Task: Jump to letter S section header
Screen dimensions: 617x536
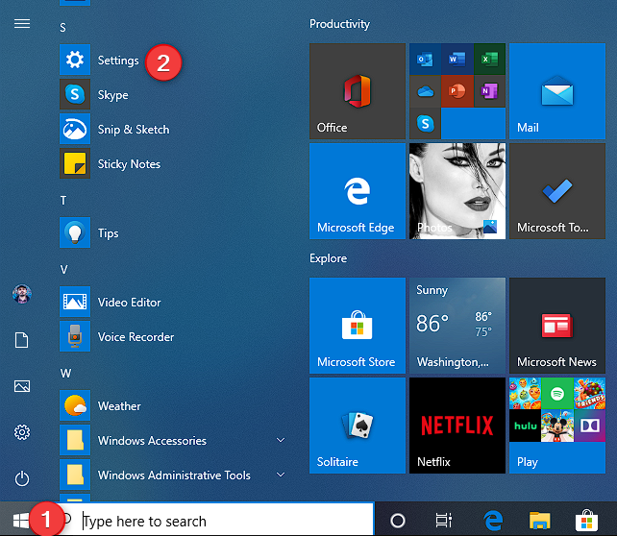Action: (x=63, y=28)
